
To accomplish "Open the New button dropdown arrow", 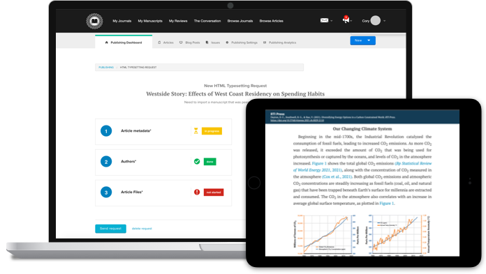I will (x=369, y=40).
